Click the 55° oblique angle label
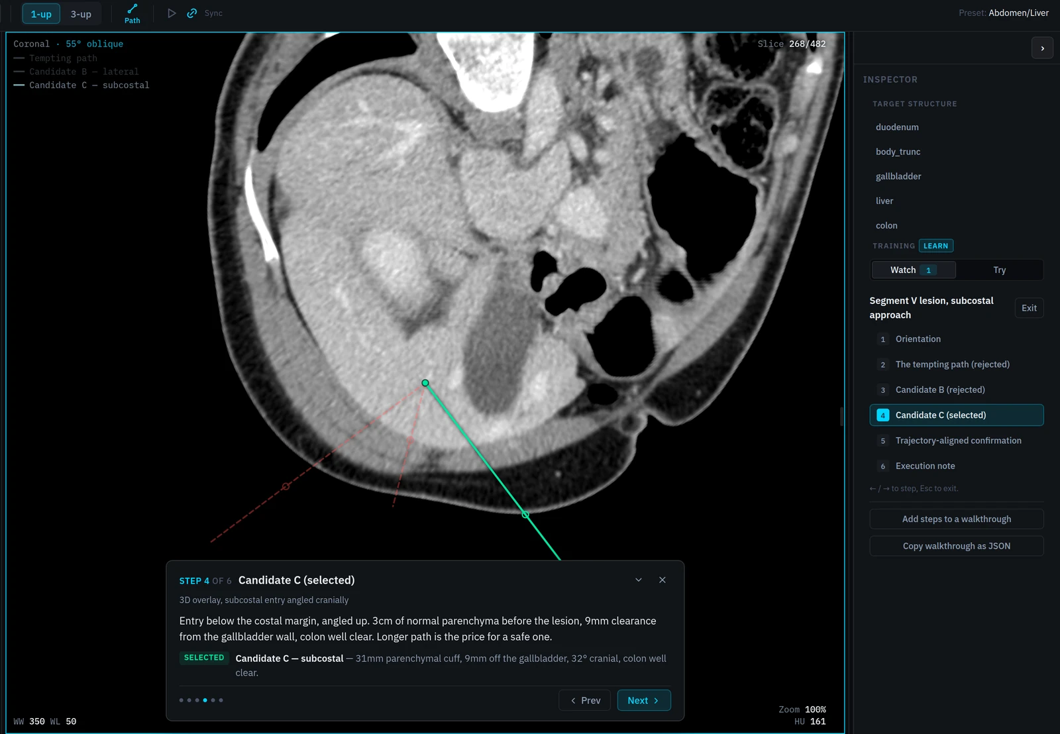The width and height of the screenshot is (1060, 734). click(94, 44)
